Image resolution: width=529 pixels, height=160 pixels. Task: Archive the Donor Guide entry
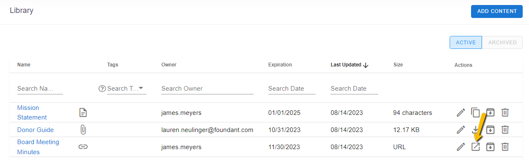490,130
